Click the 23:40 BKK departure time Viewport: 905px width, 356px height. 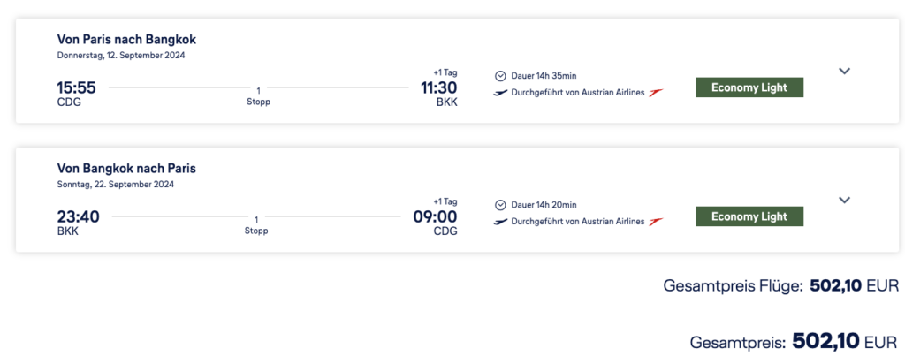click(x=78, y=216)
